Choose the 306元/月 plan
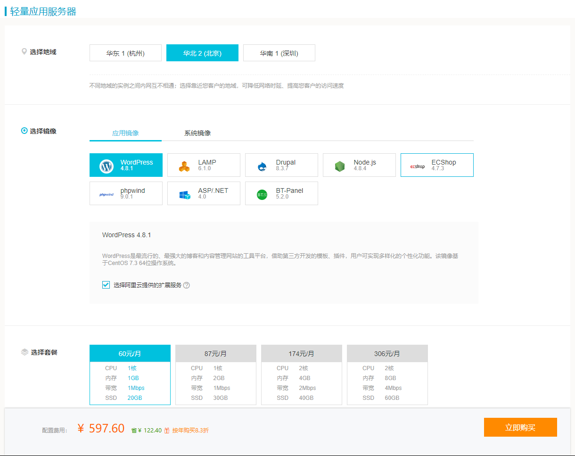 (387, 375)
